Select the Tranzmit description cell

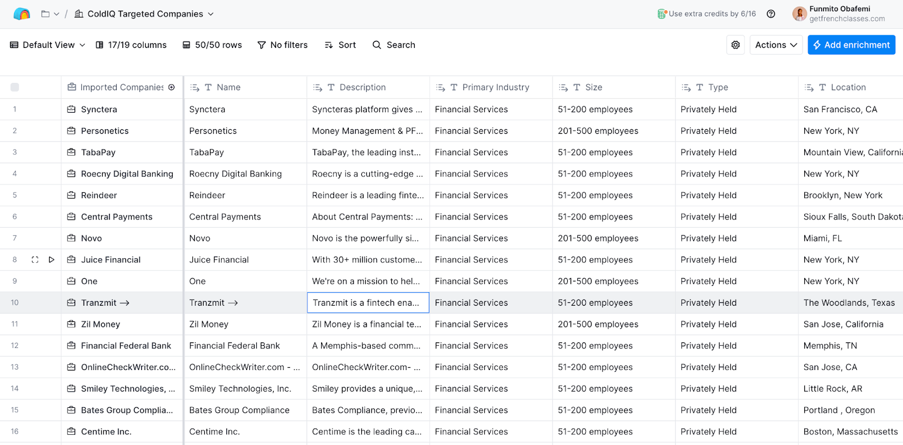(368, 303)
